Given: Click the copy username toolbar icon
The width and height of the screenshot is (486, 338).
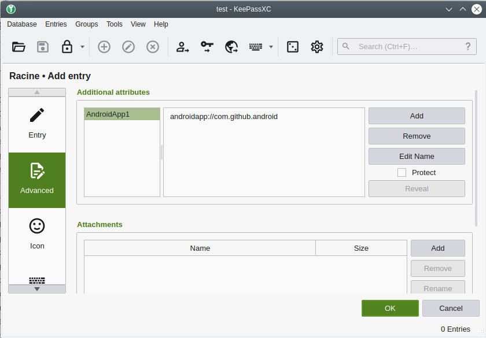Looking at the screenshot, I should click(x=182, y=47).
